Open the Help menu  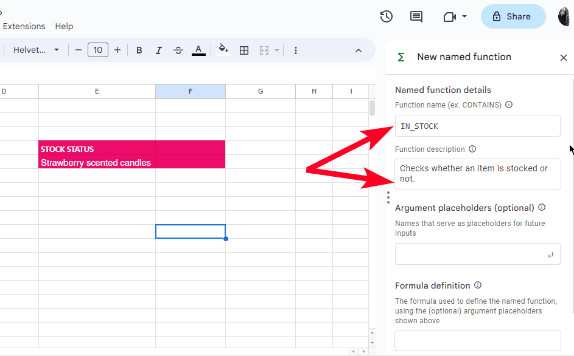[64, 26]
